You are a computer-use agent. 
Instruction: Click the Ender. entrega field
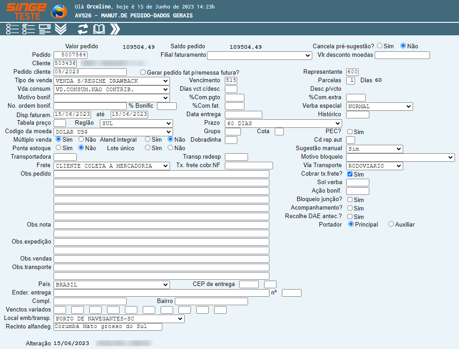pos(161,293)
